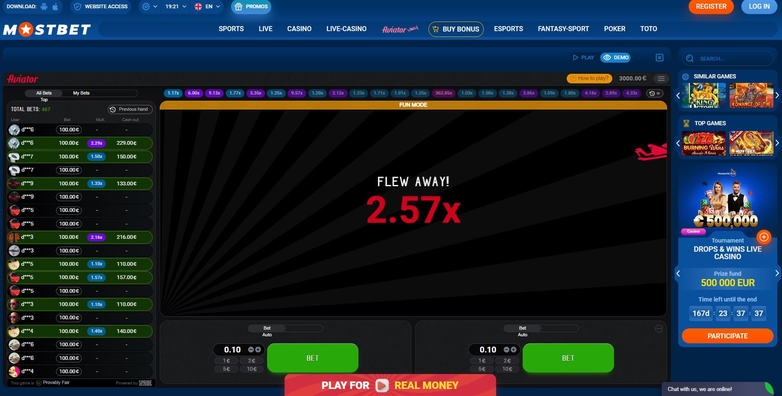The height and width of the screenshot is (396, 782).
Task: Click the Participate tournament button
Action: [727, 336]
